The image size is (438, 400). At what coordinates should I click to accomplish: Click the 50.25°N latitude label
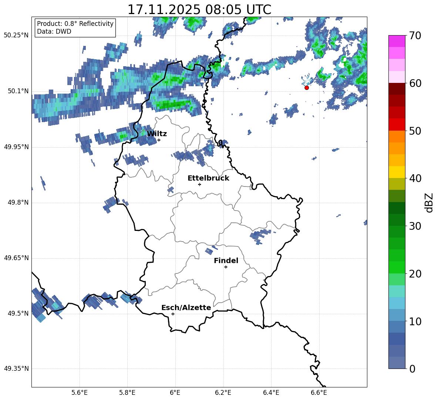tap(16, 36)
